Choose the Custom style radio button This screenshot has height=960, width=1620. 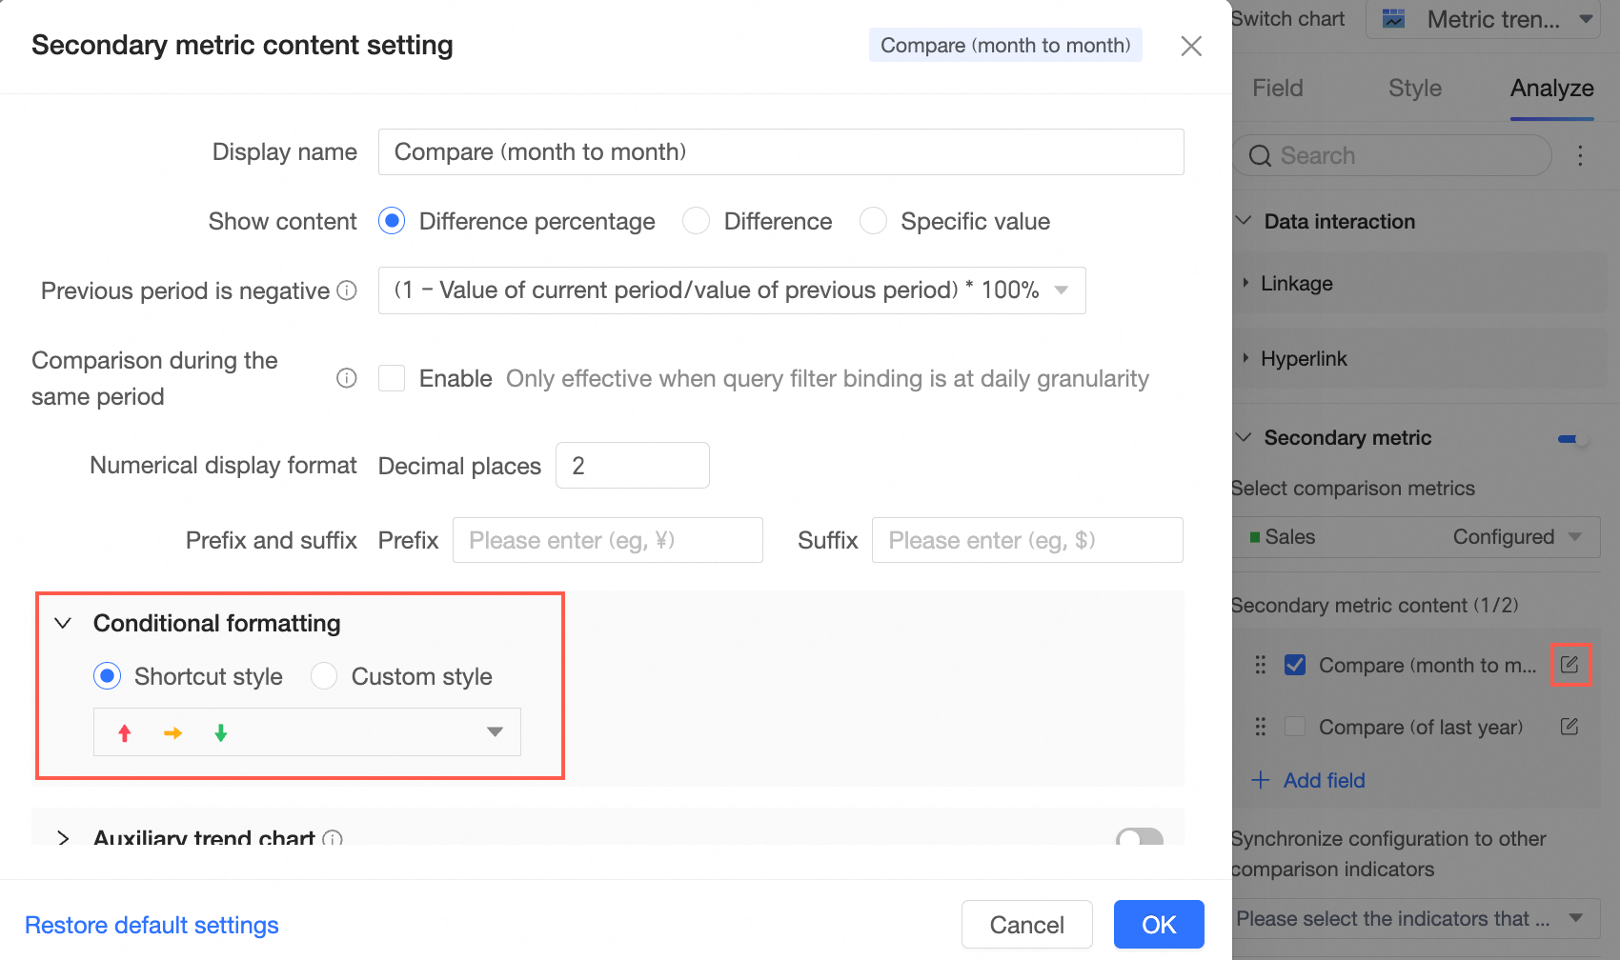coord(324,676)
